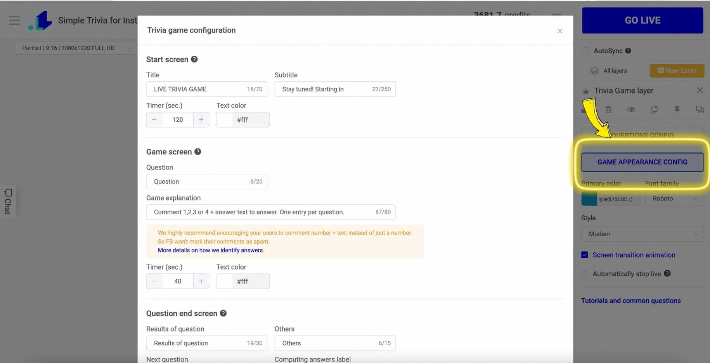The width and height of the screenshot is (710, 363).
Task: Uncheck Screen transition animation
Action: coord(585,255)
